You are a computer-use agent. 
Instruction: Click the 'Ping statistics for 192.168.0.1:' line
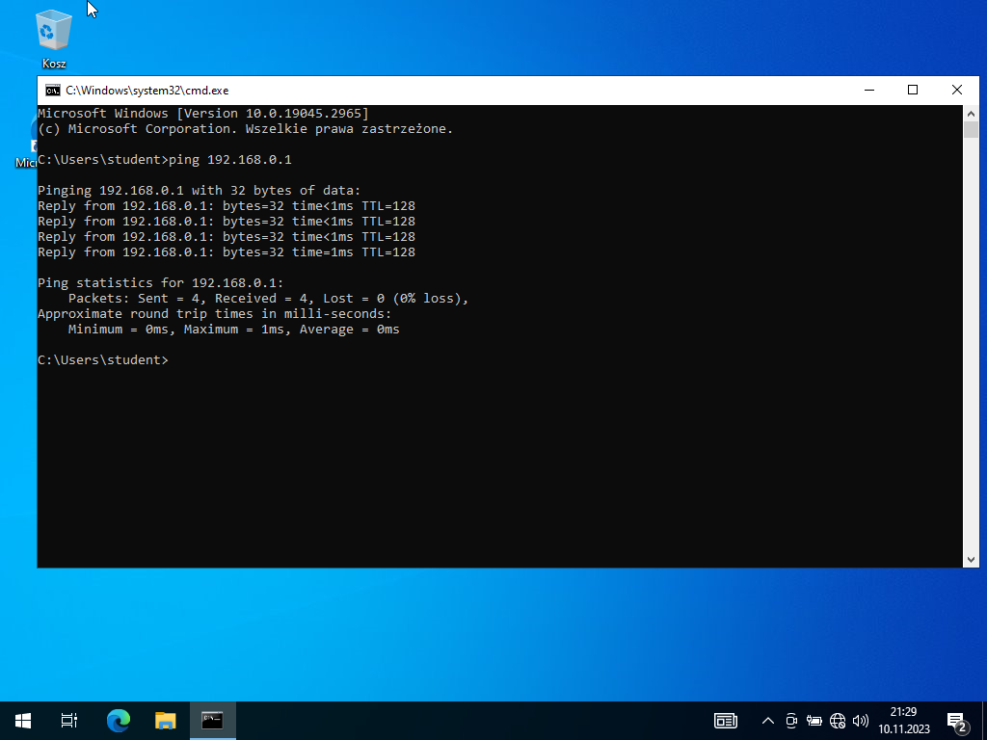point(161,283)
